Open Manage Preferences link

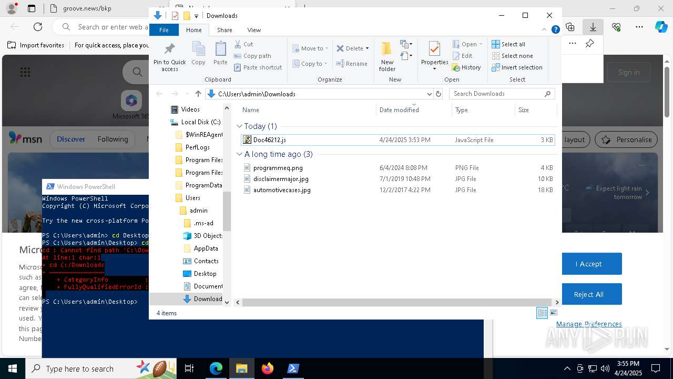(589, 324)
